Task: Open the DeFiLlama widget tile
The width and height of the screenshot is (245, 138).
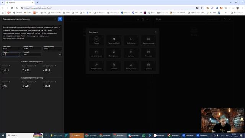Action: tap(131, 40)
